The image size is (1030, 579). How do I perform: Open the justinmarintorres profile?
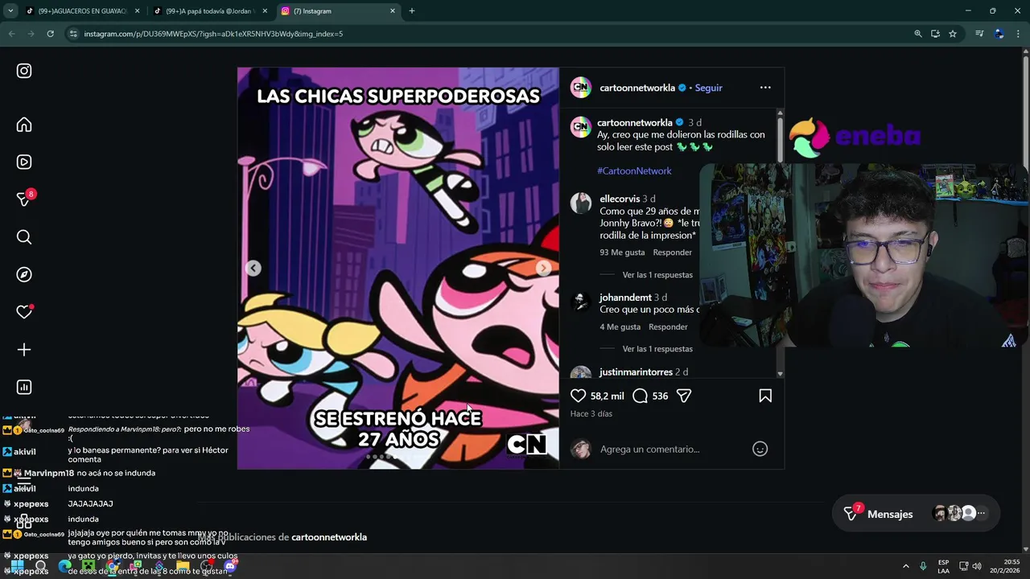click(x=636, y=372)
